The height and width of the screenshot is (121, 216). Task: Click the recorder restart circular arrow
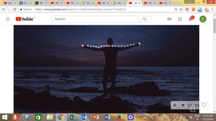(x=204, y=105)
